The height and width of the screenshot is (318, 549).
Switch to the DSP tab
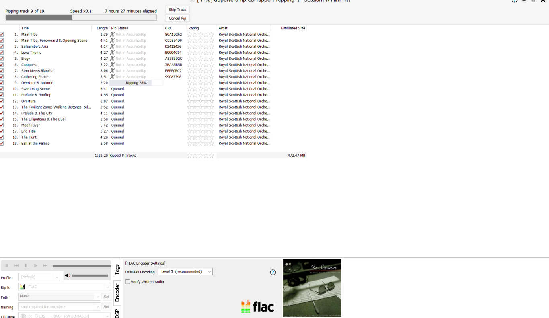point(117,313)
